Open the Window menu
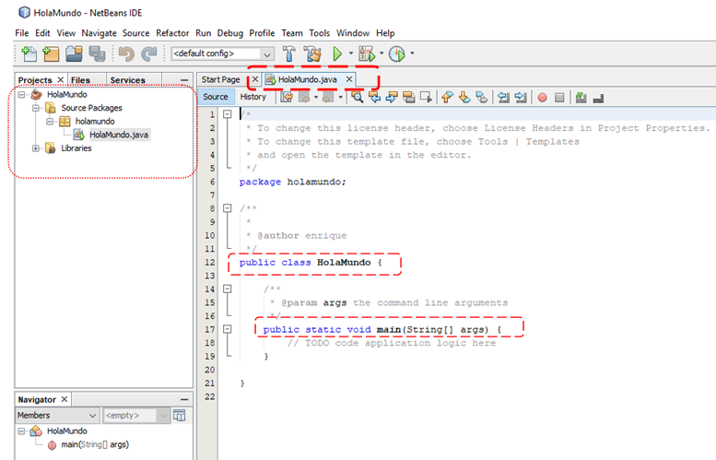 point(353,33)
